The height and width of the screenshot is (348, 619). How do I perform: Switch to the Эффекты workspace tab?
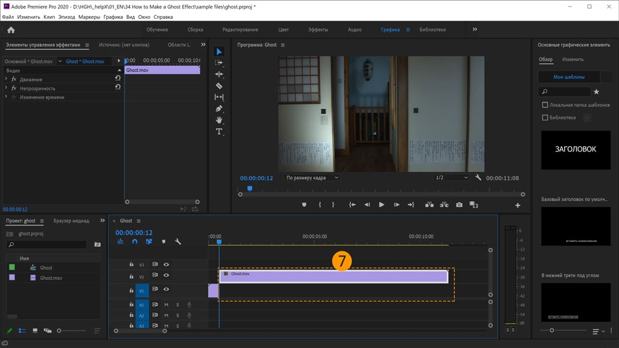coord(318,30)
